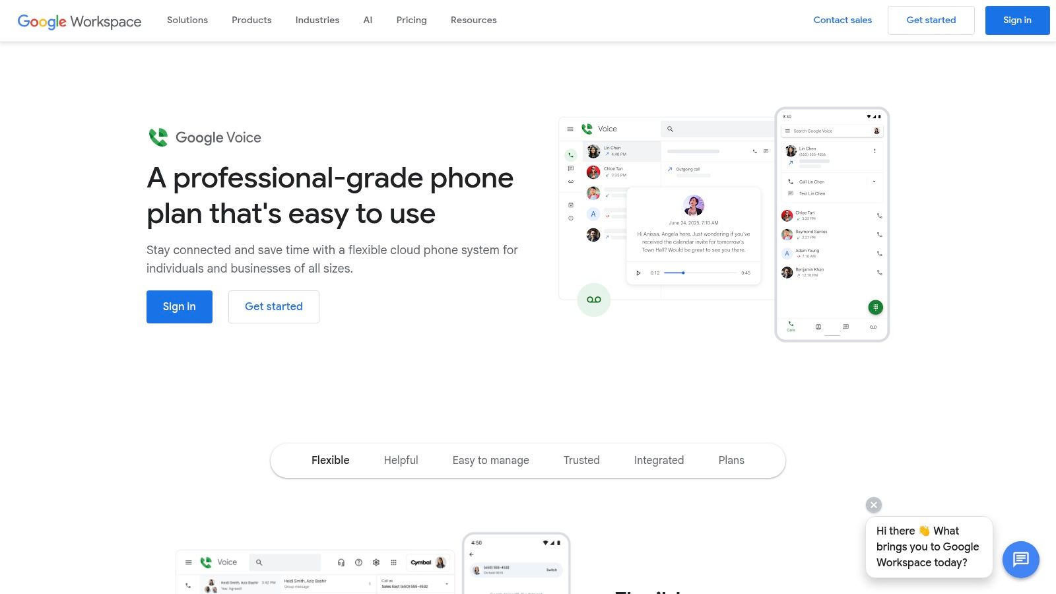Dismiss the 'Hi there' chat popup
The width and height of the screenshot is (1056, 594).
pyautogui.click(x=873, y=504)
